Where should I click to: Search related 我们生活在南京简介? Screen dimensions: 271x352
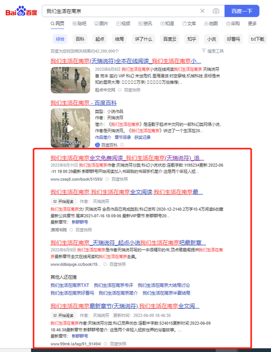pyautogui.click(x=118, y=293)
